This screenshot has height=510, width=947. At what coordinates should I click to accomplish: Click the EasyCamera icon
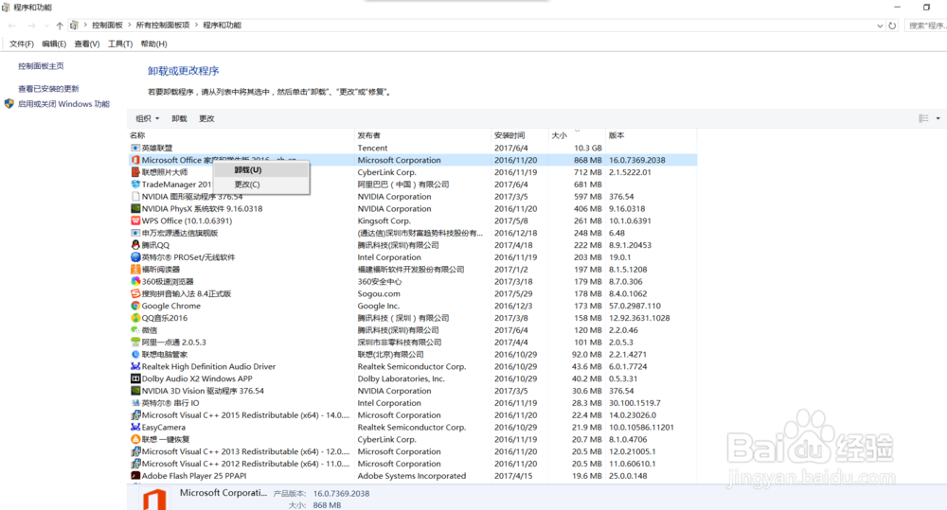135,428
